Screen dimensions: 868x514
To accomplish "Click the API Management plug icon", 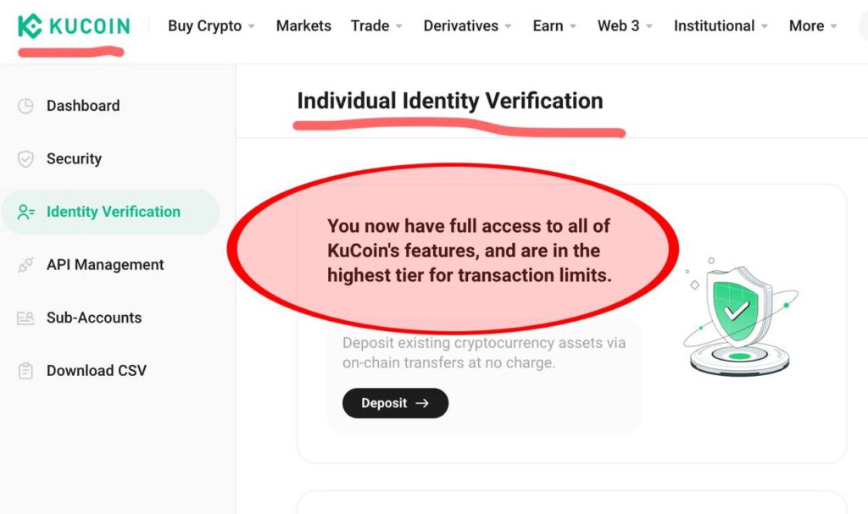I will tap(25, 265).
